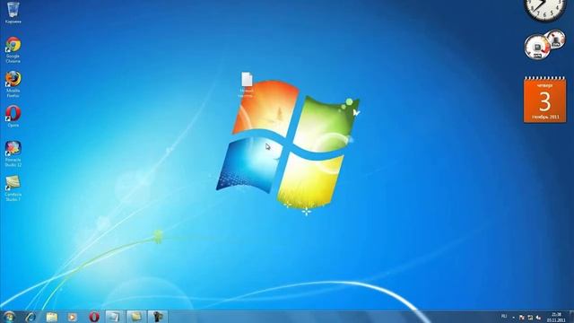Select the Pinnacle Studio 12 shortcut
This screenshot has height=323, width=574.
(x=13, y=153)
